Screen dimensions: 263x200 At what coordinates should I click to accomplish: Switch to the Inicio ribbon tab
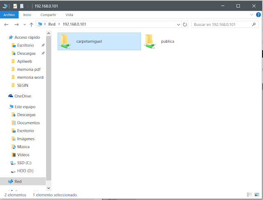(27, 15)
